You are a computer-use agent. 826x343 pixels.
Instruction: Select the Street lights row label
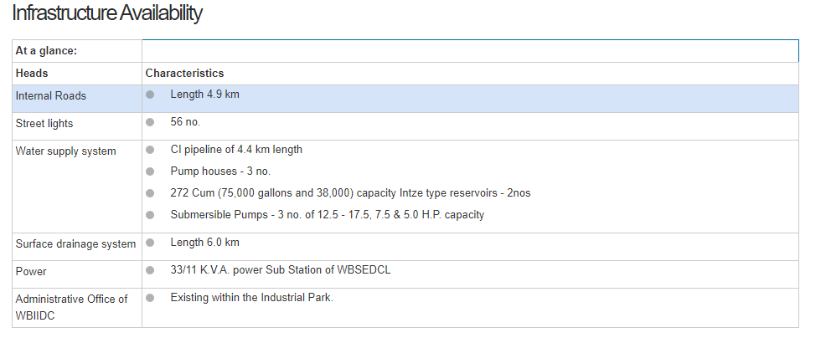[44, 124]
